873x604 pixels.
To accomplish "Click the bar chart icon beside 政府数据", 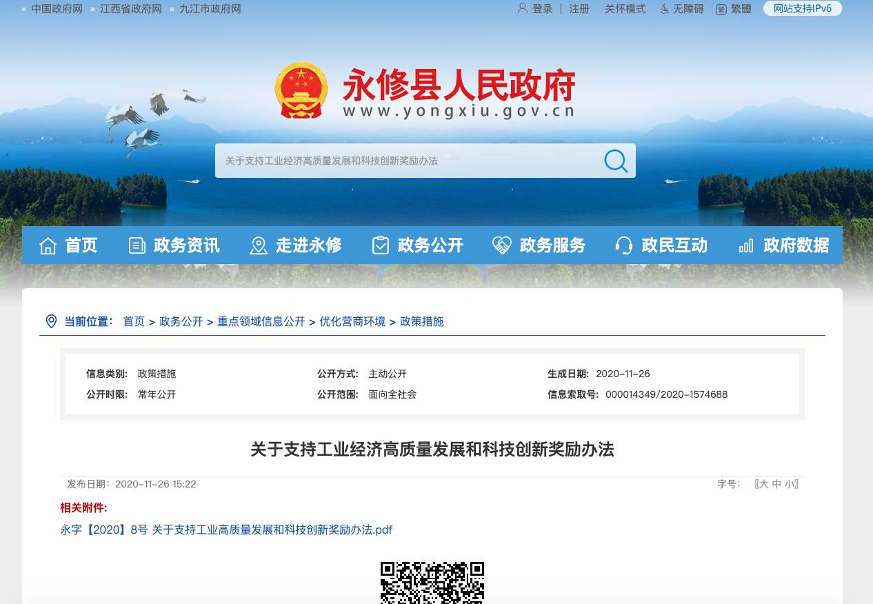I will pos(746,245).
